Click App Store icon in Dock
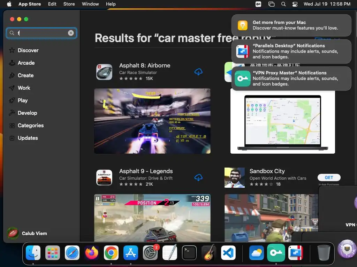This screenshot has height=267, width=357. coord(131,253)
